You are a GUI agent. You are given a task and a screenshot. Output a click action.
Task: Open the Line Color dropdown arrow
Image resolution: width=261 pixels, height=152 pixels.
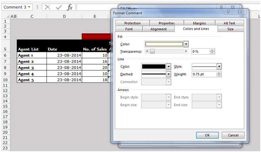pos(169,67)
